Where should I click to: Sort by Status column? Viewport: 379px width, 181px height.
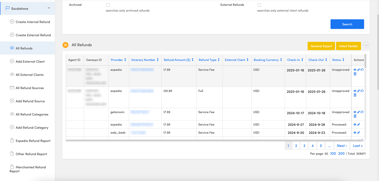(338, 60)
